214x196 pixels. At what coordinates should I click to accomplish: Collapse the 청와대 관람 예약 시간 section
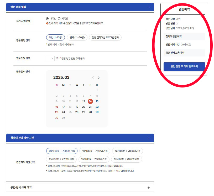(149, 138)
